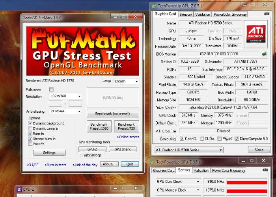Toggle the DirectCompute 5.0 checkbox
The width and height of the screenshot is (276, 197).
coord(237,139)
